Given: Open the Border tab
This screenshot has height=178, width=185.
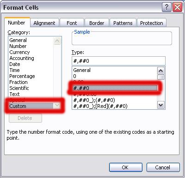Looking at the screenshot, I should click(97, 23).
